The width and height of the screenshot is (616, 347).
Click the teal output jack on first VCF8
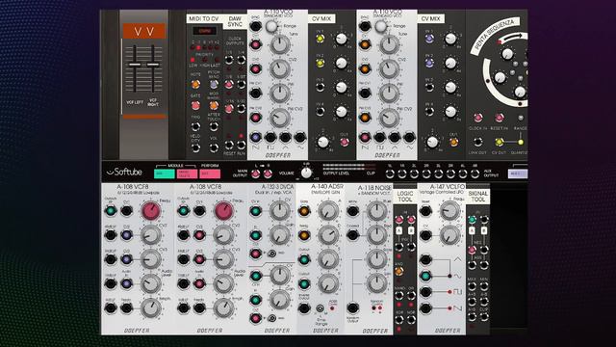pos(111,211)
